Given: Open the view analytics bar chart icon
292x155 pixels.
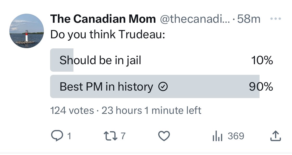Looking at the screenshot, I should 217,136.
